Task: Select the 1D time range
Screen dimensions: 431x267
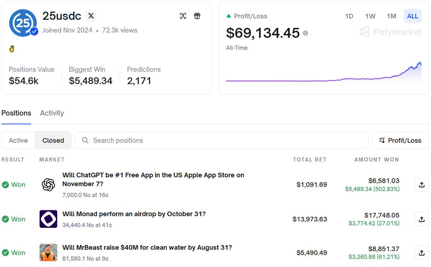Action: 349,16
